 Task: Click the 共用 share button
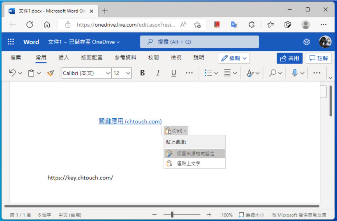(289, 58)
